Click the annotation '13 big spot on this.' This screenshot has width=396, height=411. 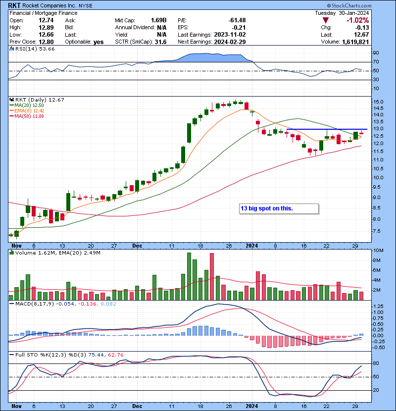pyautogui.click(x=266, y=208)
